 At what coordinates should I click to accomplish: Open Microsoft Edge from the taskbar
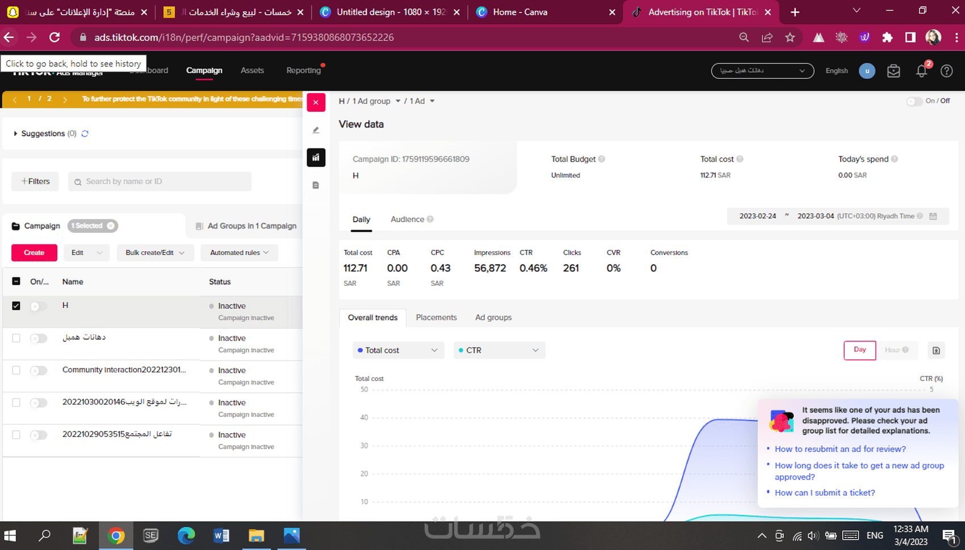coord(186,536)
